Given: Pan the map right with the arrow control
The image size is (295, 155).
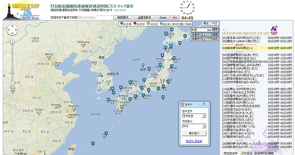Looking at the screenshot, I should pyautogui.click(x=16, y=30).
